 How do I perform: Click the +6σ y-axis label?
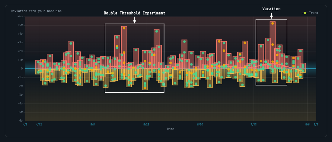point(20,17)
